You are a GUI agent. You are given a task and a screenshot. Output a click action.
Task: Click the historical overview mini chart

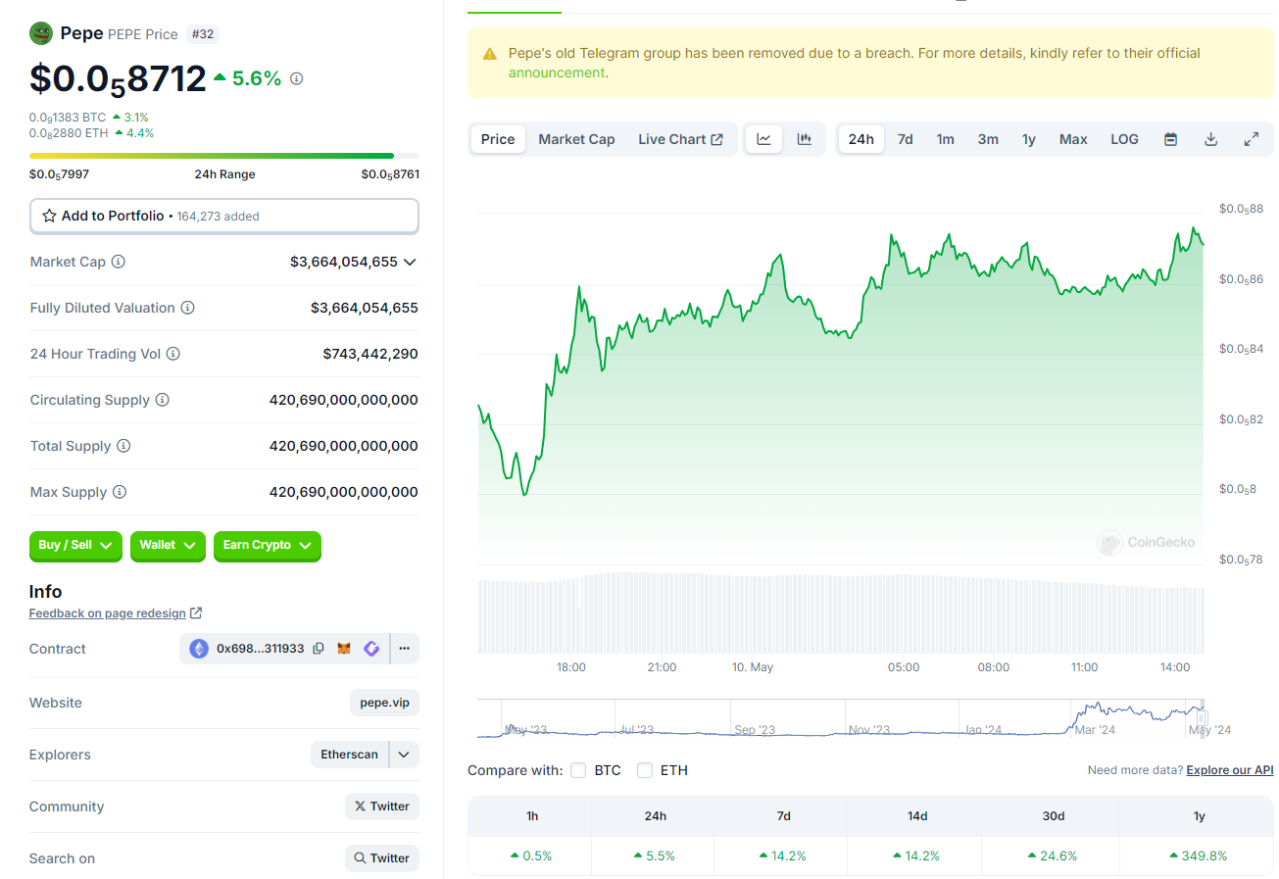[x=841, y=718]
